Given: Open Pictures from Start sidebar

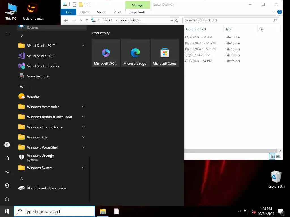Looking at the screenshot, I should point(7,172).
